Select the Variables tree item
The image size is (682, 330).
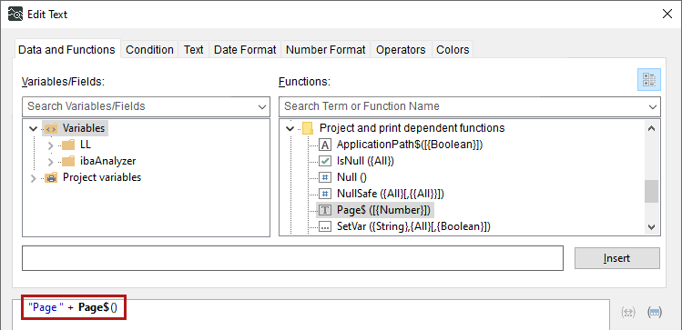click(84, 128)
